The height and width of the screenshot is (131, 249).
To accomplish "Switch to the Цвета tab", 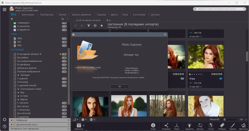I will (114, 15).
